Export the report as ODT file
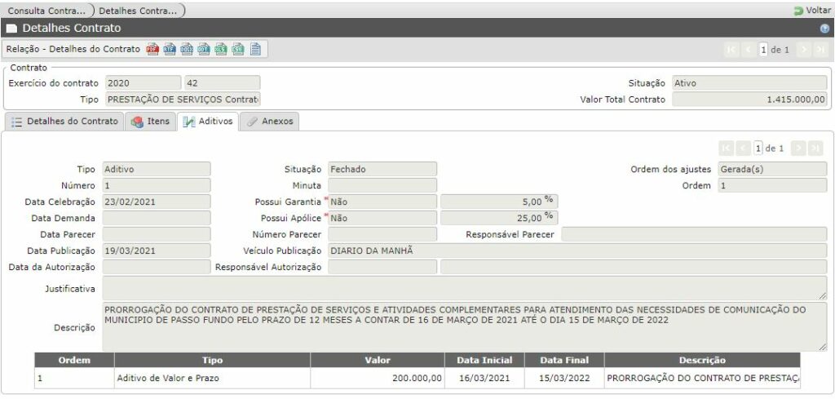This screenshot has width=835, height=399. point(204,49)
